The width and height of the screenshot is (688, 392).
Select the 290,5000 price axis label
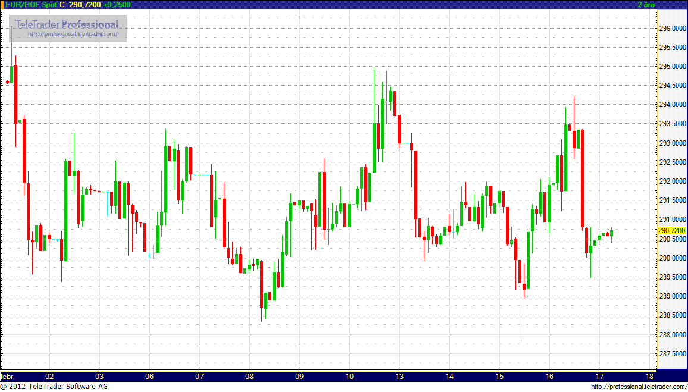(672, 239)
